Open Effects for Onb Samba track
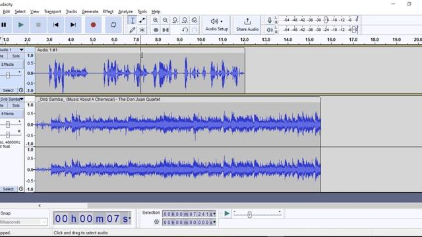 pyautogui.click(x=11, y=114)
